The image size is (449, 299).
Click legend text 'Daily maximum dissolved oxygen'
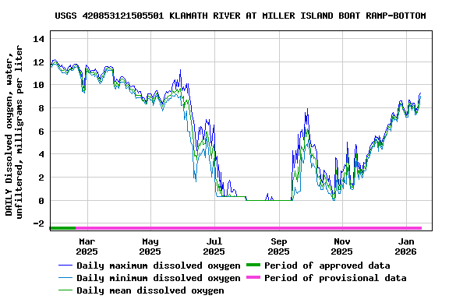pos(158,266)
